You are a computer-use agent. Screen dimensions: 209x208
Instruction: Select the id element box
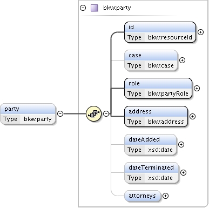pyautogui.click(x=160, y=32)
